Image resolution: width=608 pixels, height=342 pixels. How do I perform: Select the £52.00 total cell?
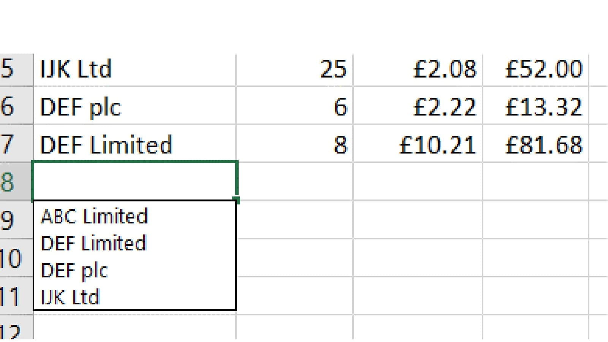point(536,70)
